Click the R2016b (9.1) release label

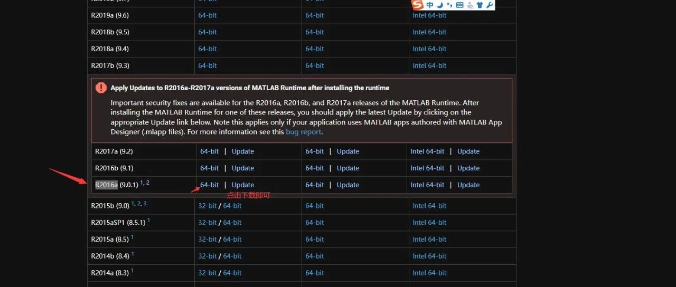(114, 168)
